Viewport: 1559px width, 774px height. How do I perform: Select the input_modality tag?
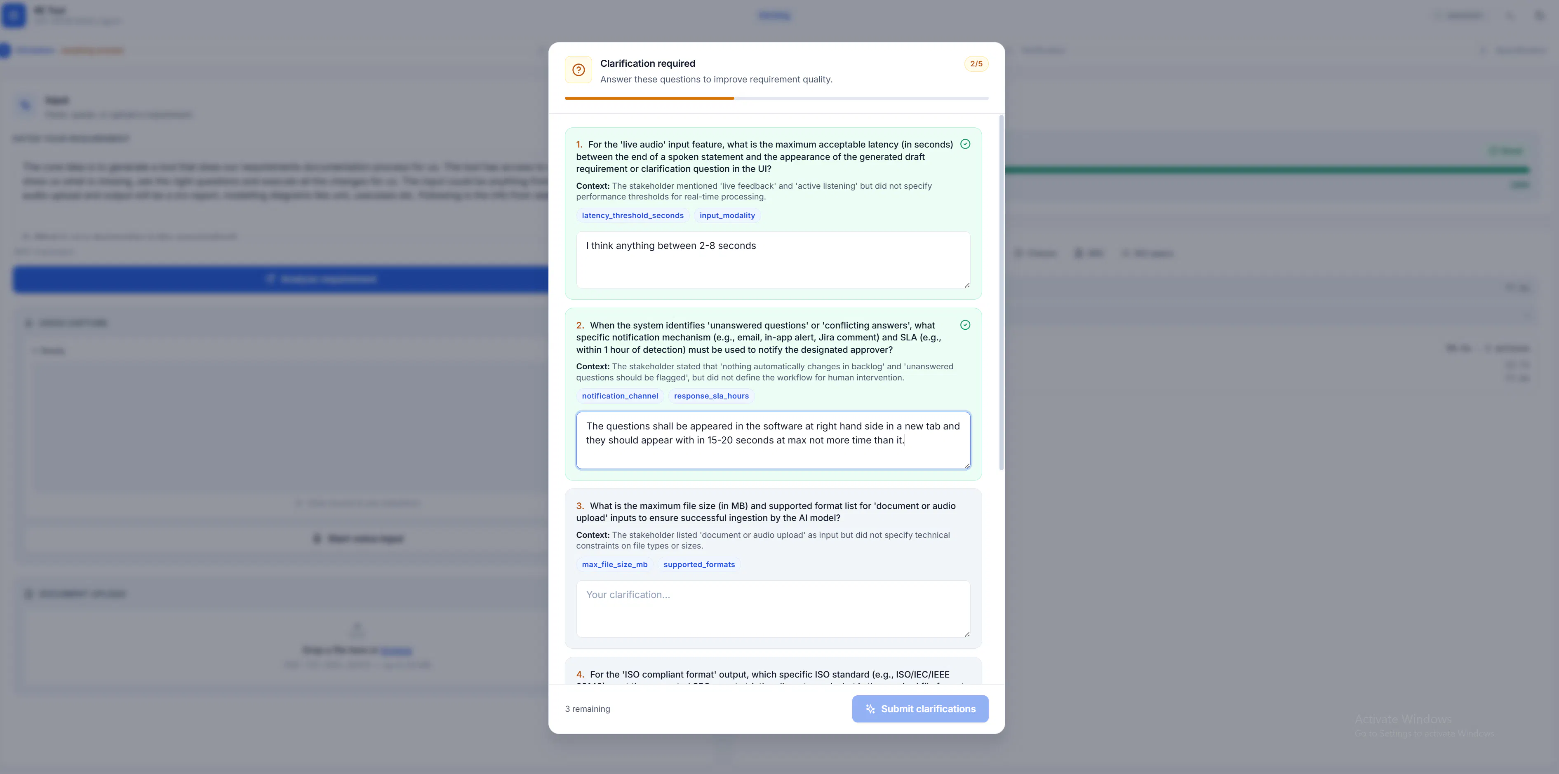[727, 216]
